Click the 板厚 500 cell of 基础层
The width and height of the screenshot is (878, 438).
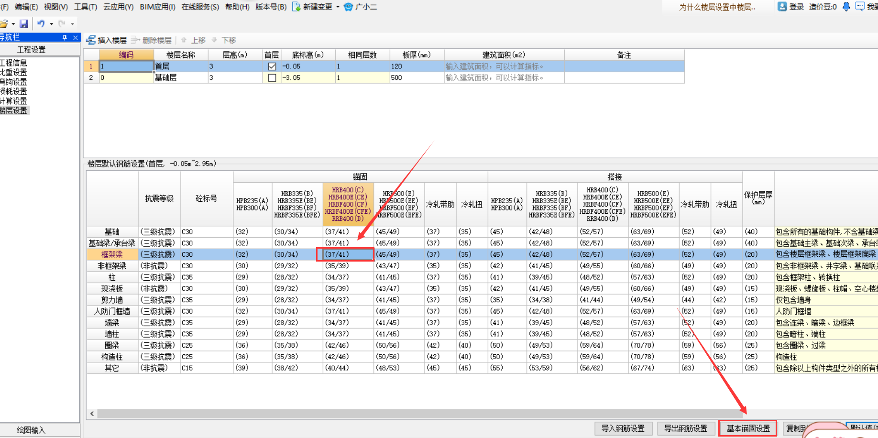(417, 77)
